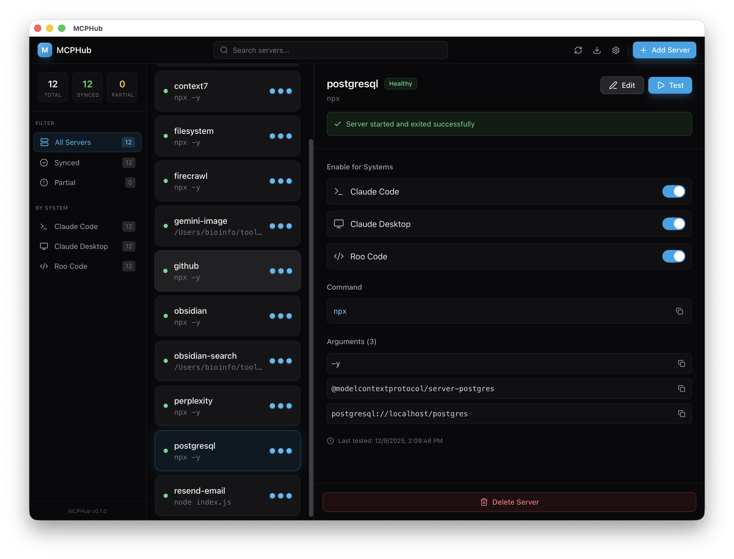Image resolution: width=734 pixels, height=559 pixels.
Task: Turn off the Roo Code toggle
Action: 673,256
